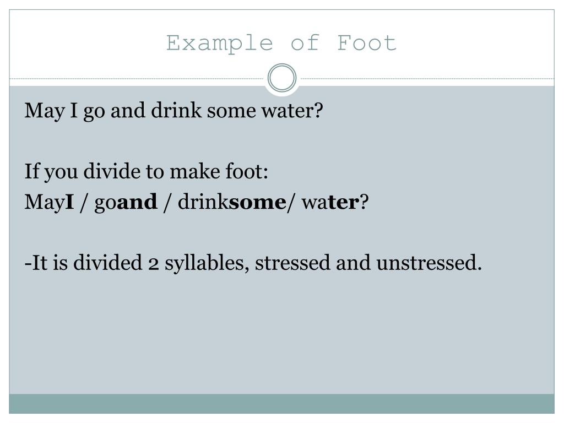Image resolution: width=564 pixels, height=423 pixels.
Task: Click the word 'Example' in the title
Action: (219, 44)
